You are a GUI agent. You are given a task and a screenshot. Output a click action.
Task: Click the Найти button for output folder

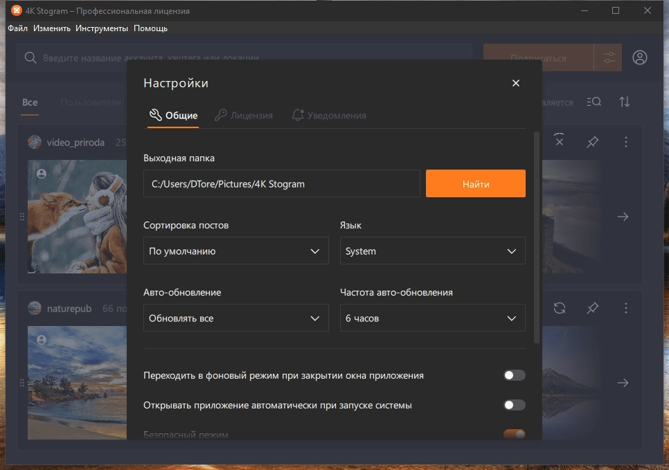pyautogui.click(x=475, y=183)
